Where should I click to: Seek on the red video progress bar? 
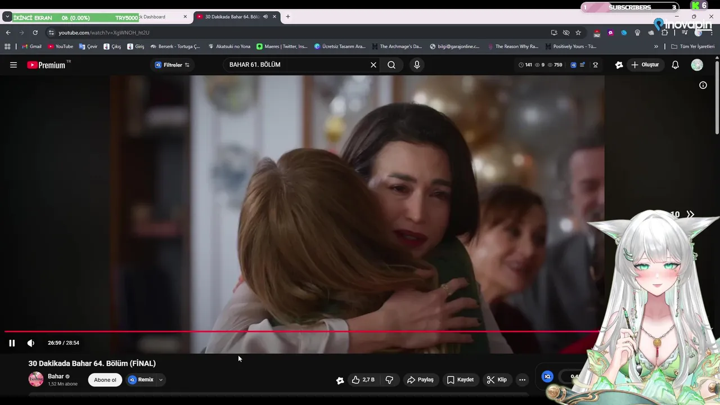click(x=301, y=332)
